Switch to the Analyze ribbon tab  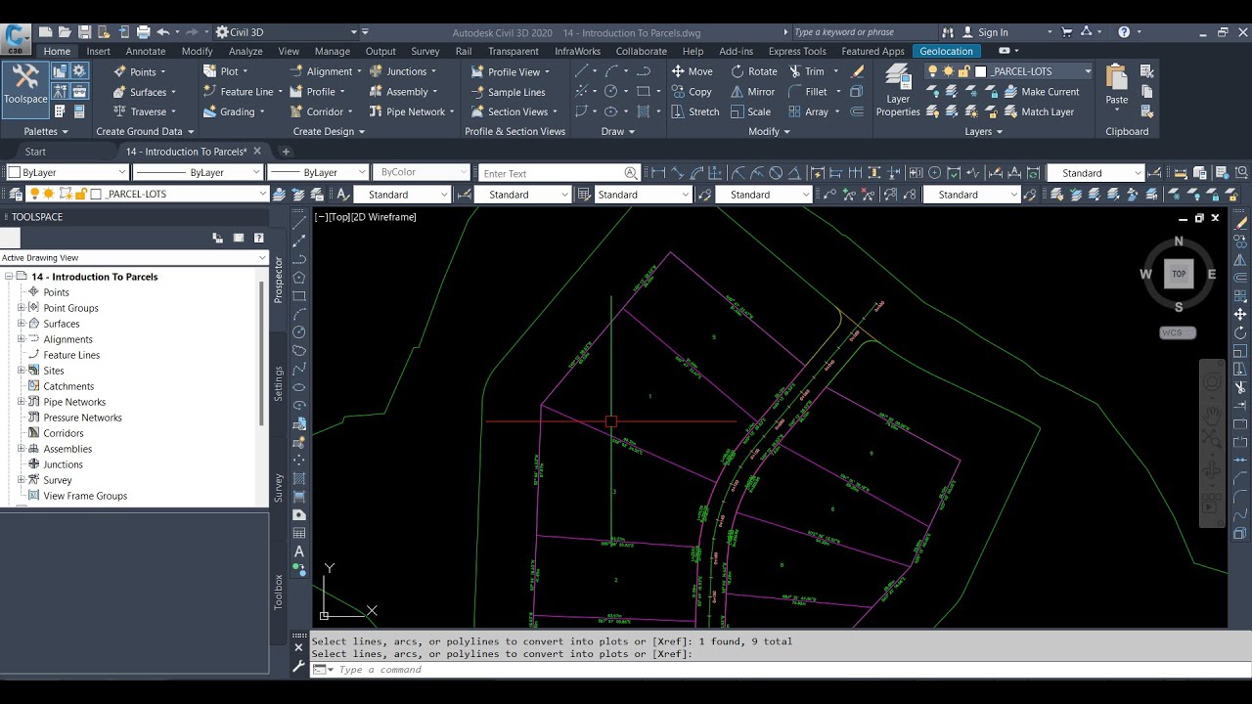coord(246,51)
